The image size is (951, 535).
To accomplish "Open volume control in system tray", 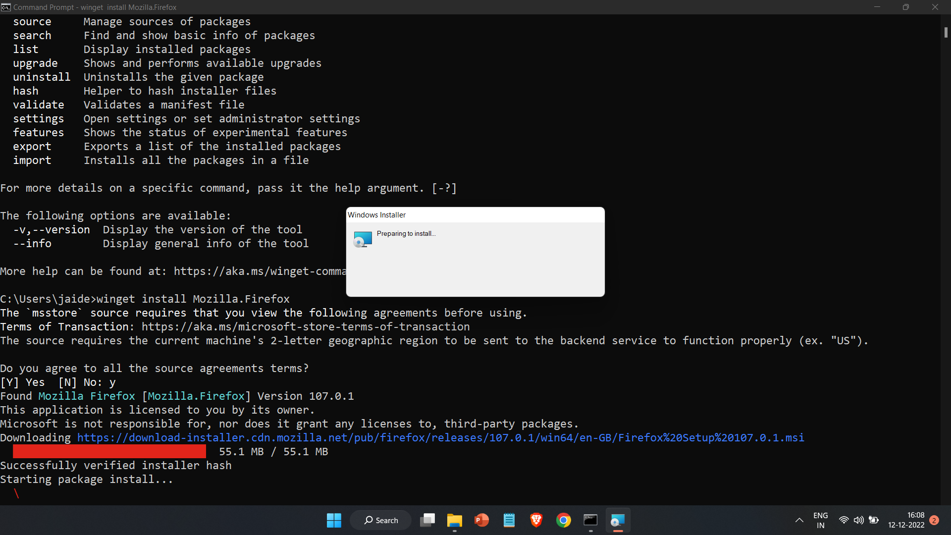I will 859,520.
